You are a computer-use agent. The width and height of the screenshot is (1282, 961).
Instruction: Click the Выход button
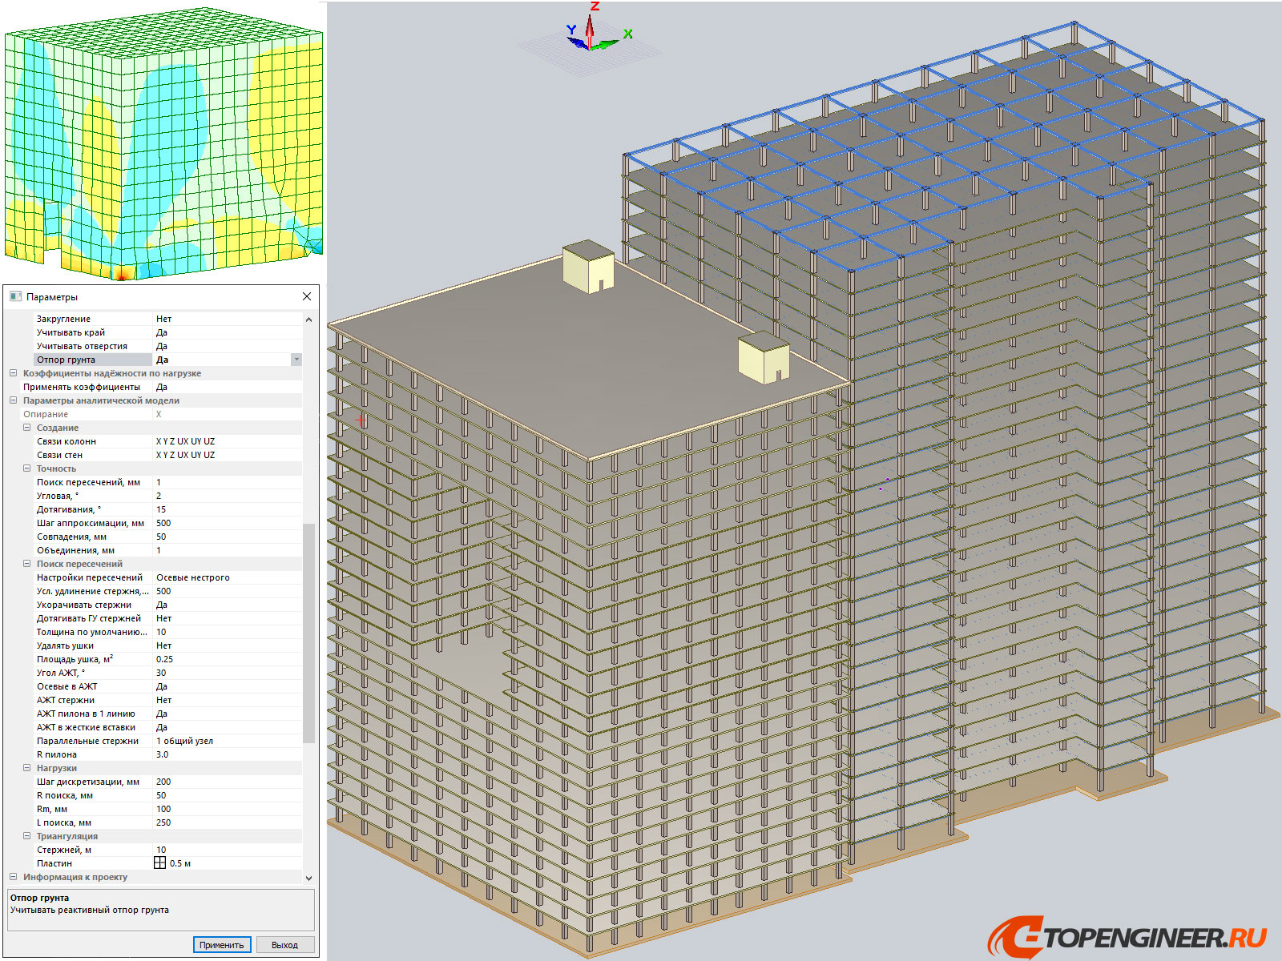click(284, 944)
